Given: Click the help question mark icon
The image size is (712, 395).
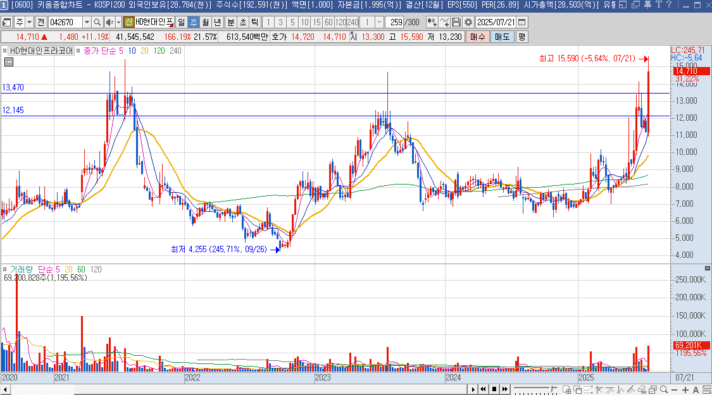Looking at the screenshot, I should coord(668,4).
